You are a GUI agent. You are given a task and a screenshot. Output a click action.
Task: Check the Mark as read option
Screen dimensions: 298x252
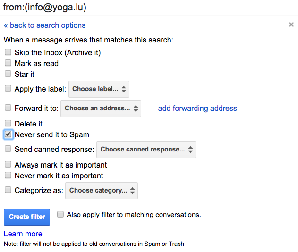[x=8, y=63]
